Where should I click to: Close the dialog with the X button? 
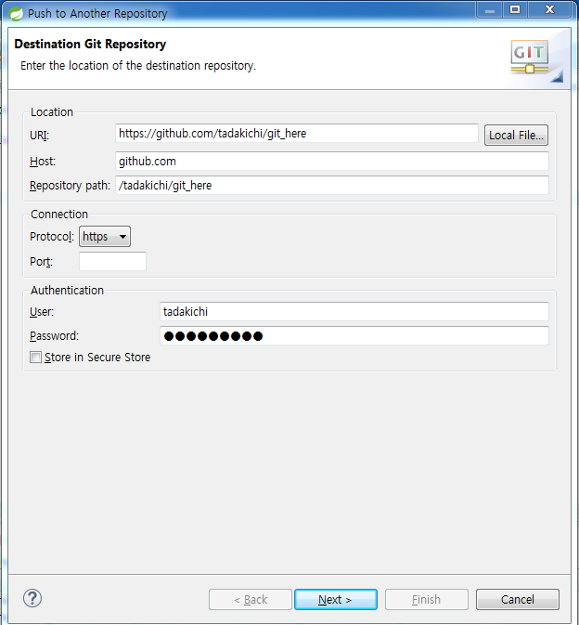[x=549, y=10]
